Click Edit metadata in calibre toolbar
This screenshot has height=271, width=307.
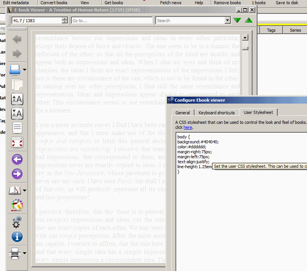tap(16, 3)
